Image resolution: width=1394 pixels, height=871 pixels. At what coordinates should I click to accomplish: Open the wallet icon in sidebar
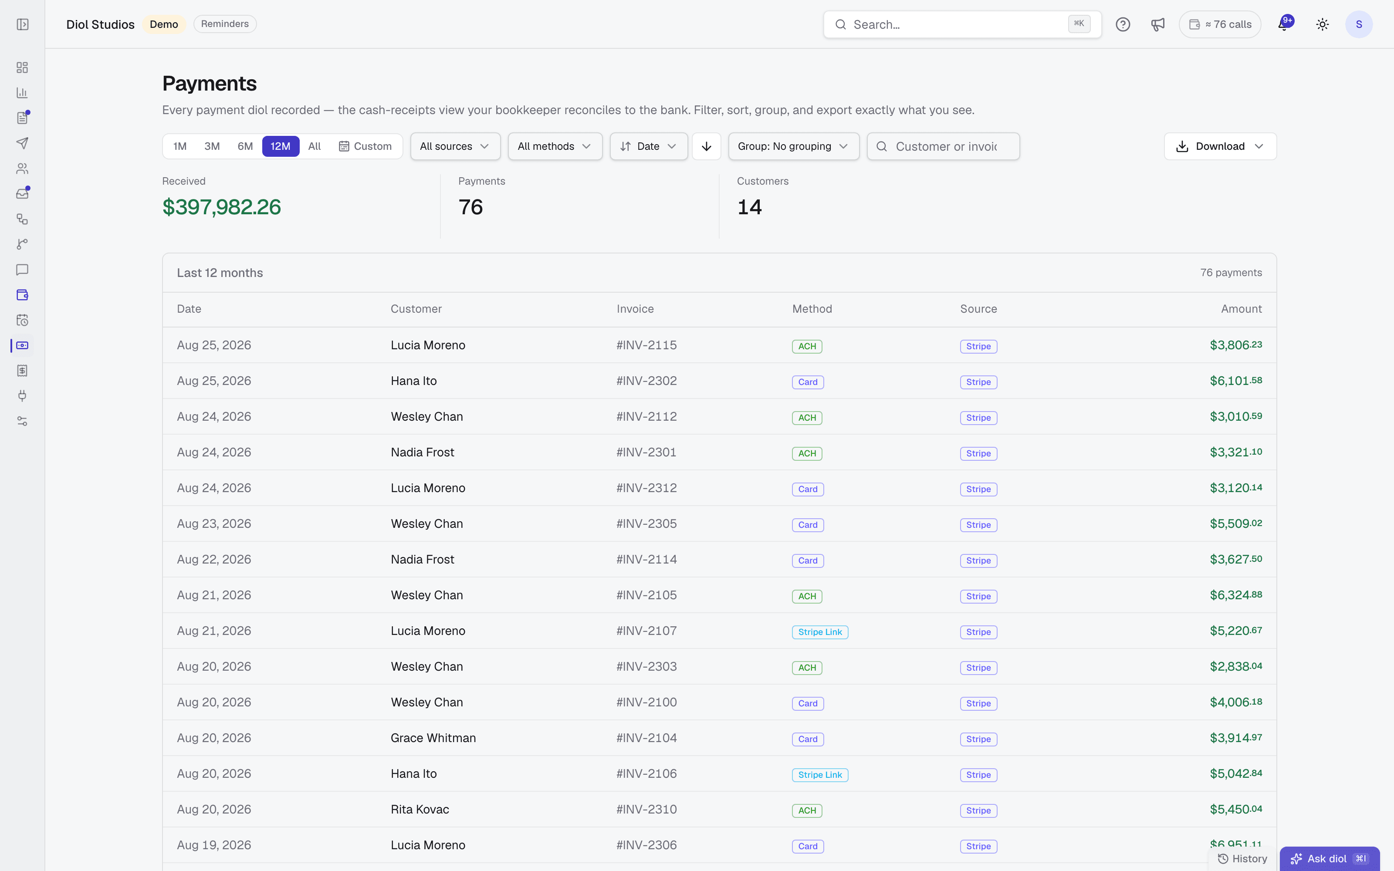coord(23,295)
